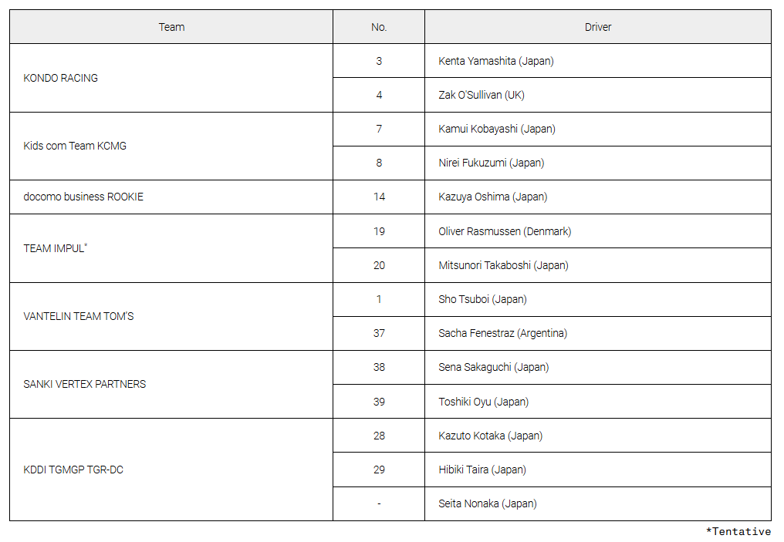Click Oliver Rasmussen (Denmark) driver entry
This screenshot has height=542, width=784.
click(598, 231)
